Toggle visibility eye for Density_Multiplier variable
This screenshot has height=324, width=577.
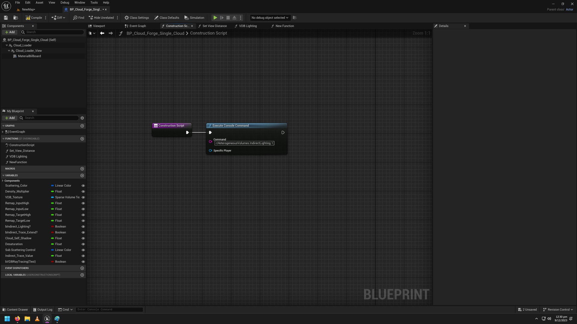(83, 191)
